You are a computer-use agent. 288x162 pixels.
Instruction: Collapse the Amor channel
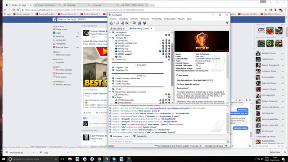coord(110,97)
